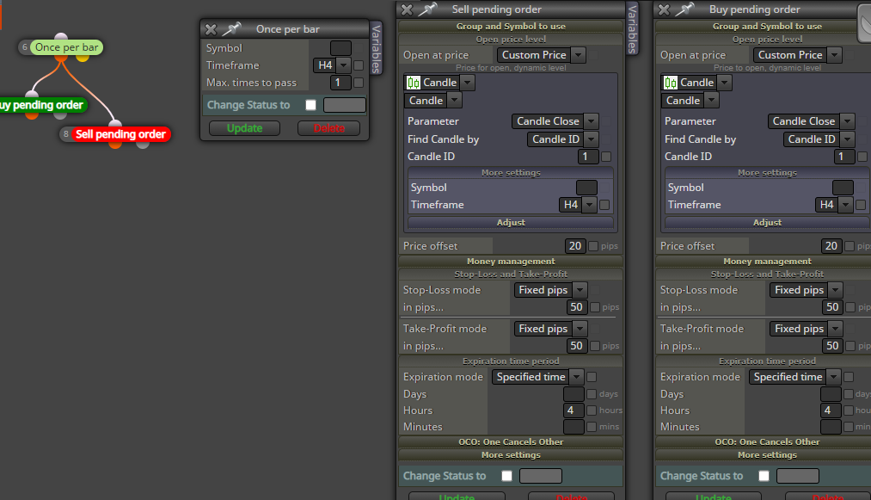871x500 pixels.
Task: Select the Buy pending order node
Action: (42, 105)
